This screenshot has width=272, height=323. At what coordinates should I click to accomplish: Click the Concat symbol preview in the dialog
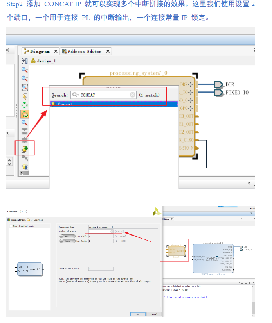click(30, 269)
